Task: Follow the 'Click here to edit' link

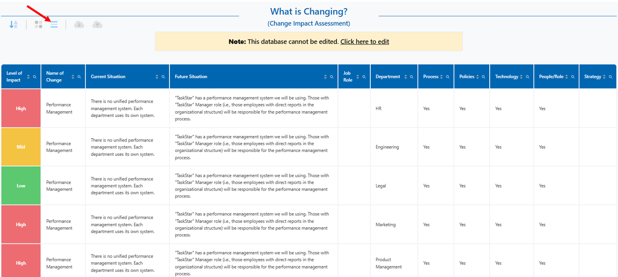Action: [365, 42]
